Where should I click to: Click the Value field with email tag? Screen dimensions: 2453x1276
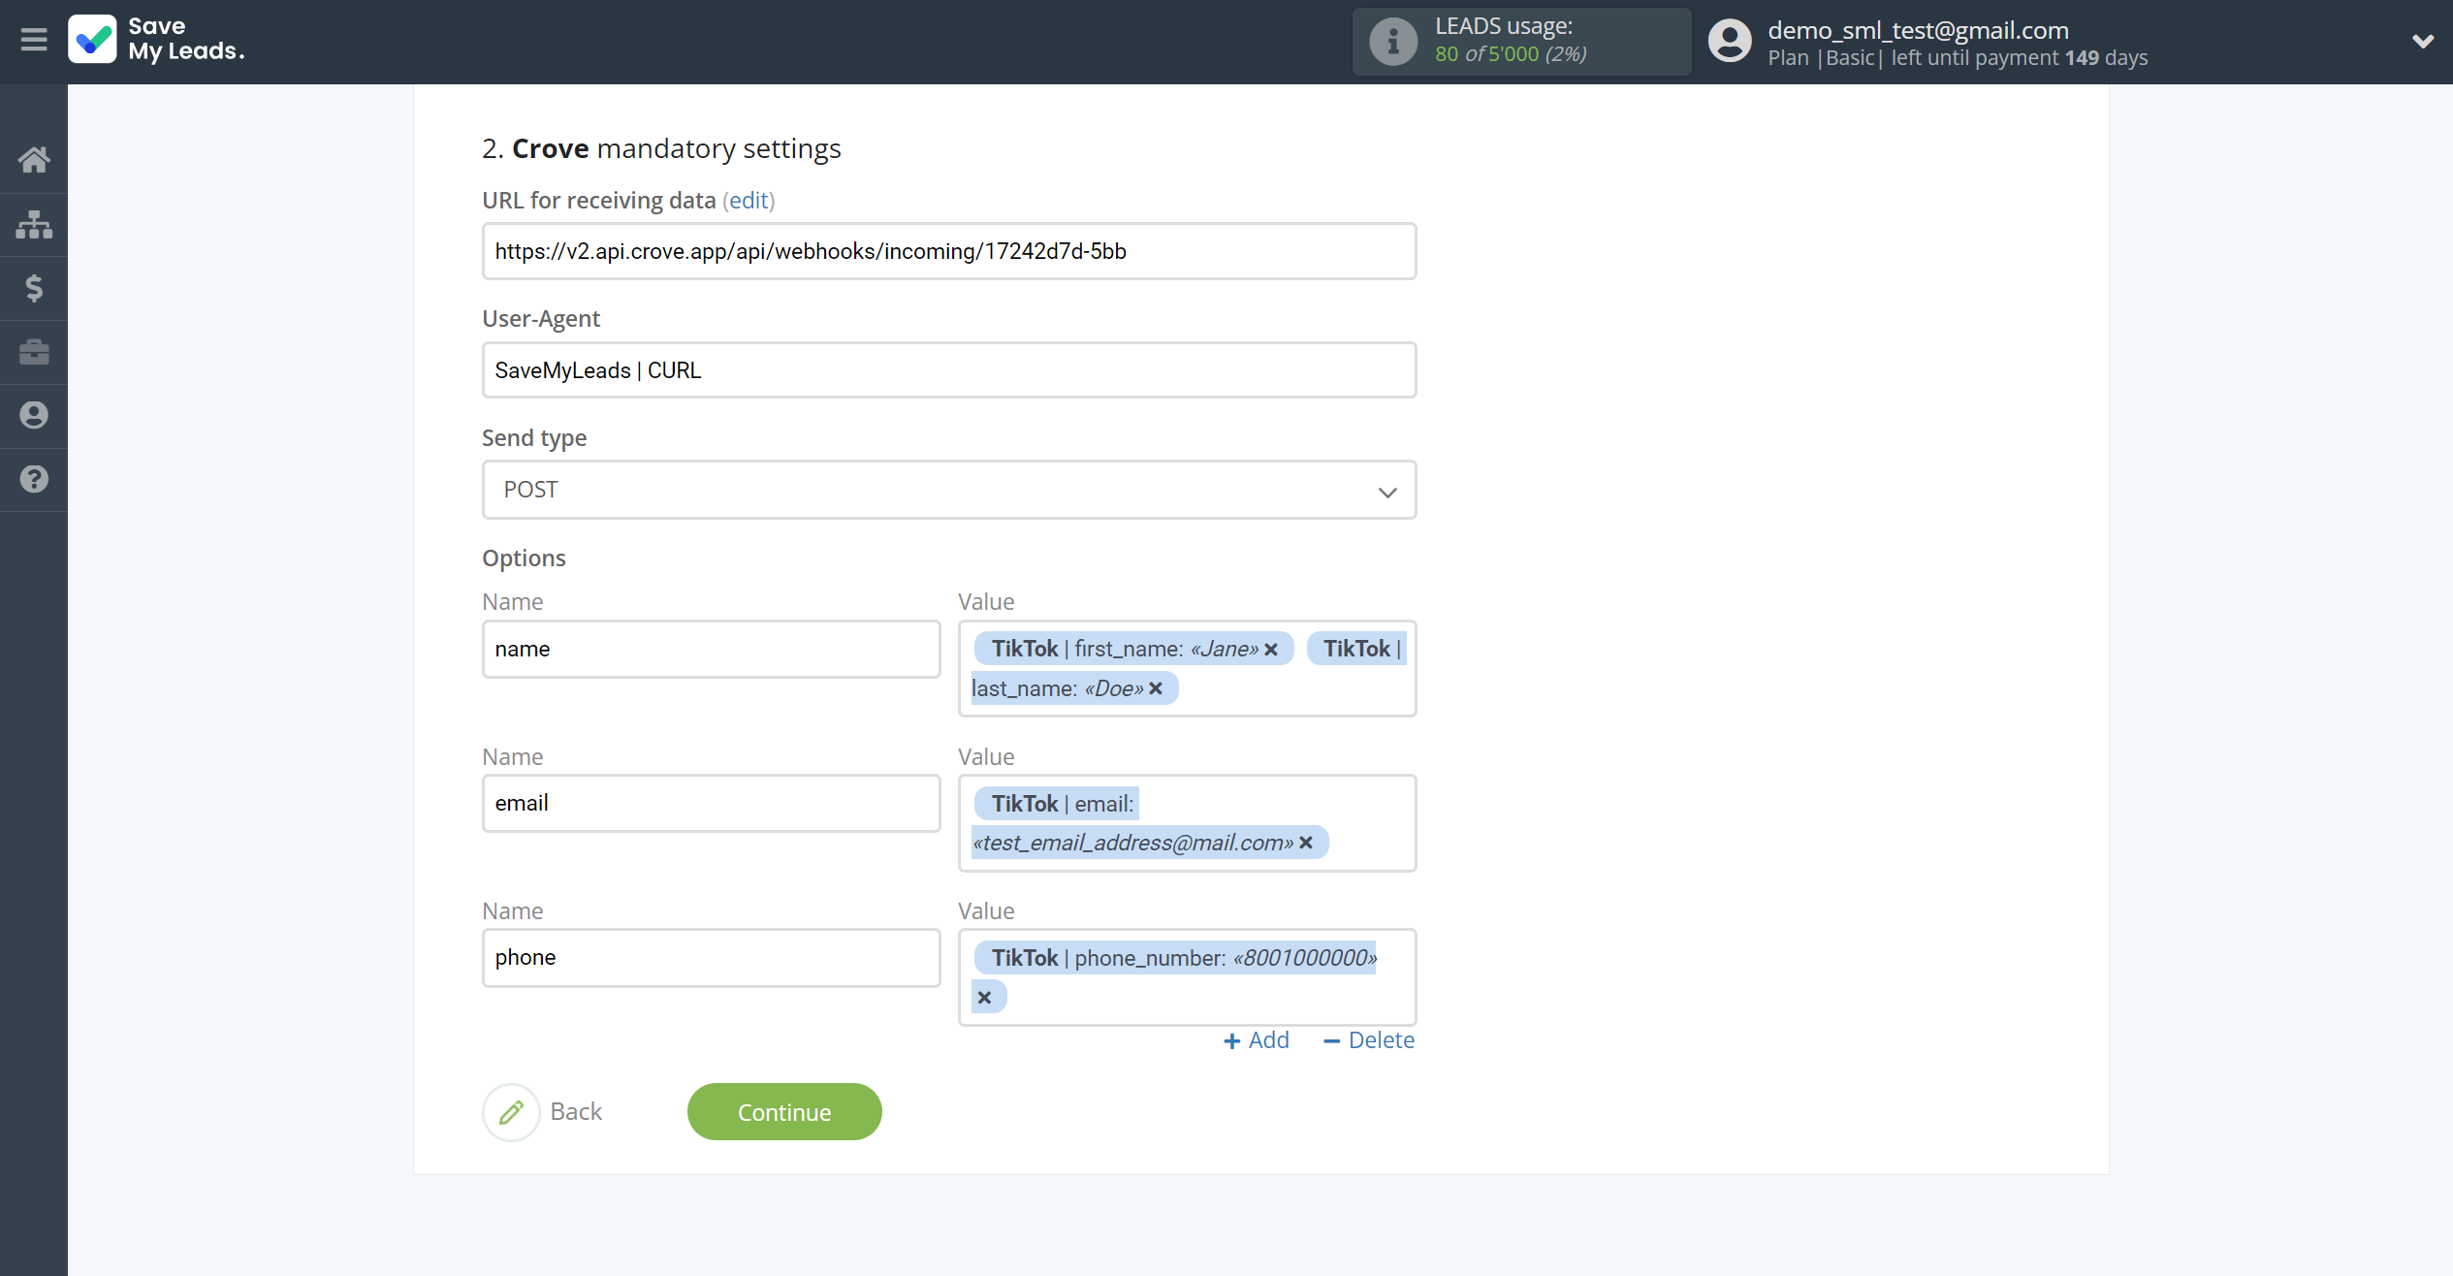(1187, 823)
